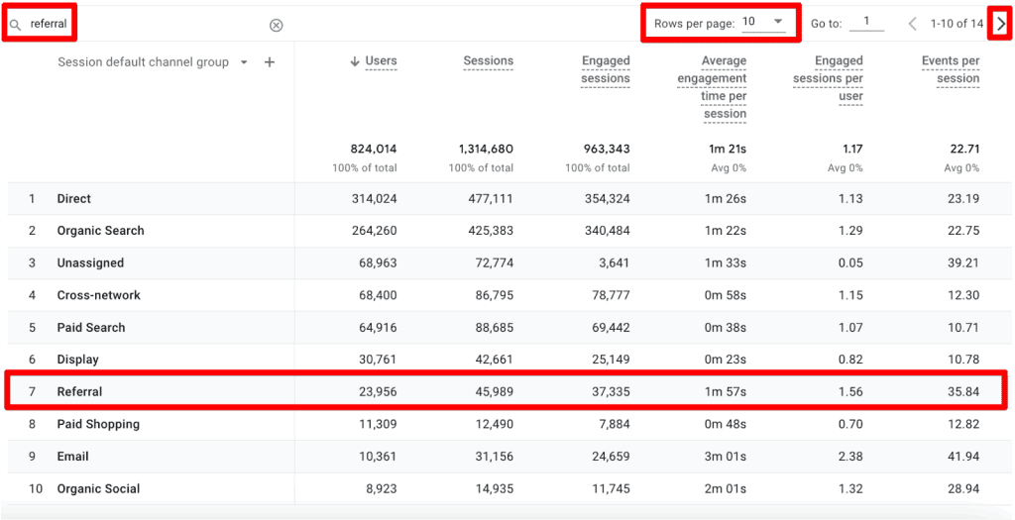Select the Paid Shopping row label
The image size is (1015, 520).
[98, 424]
